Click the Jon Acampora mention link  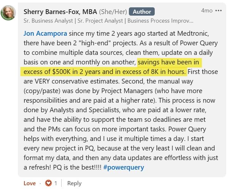tap(46, 33)
